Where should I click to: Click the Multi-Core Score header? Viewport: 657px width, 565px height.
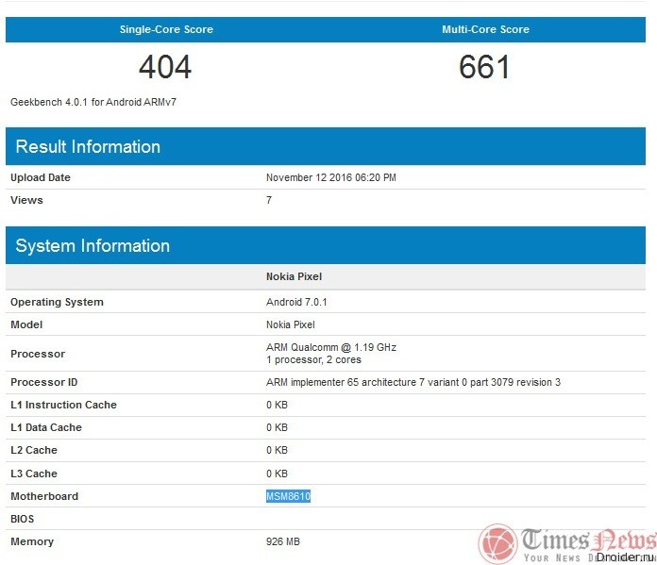pos(485,29)
